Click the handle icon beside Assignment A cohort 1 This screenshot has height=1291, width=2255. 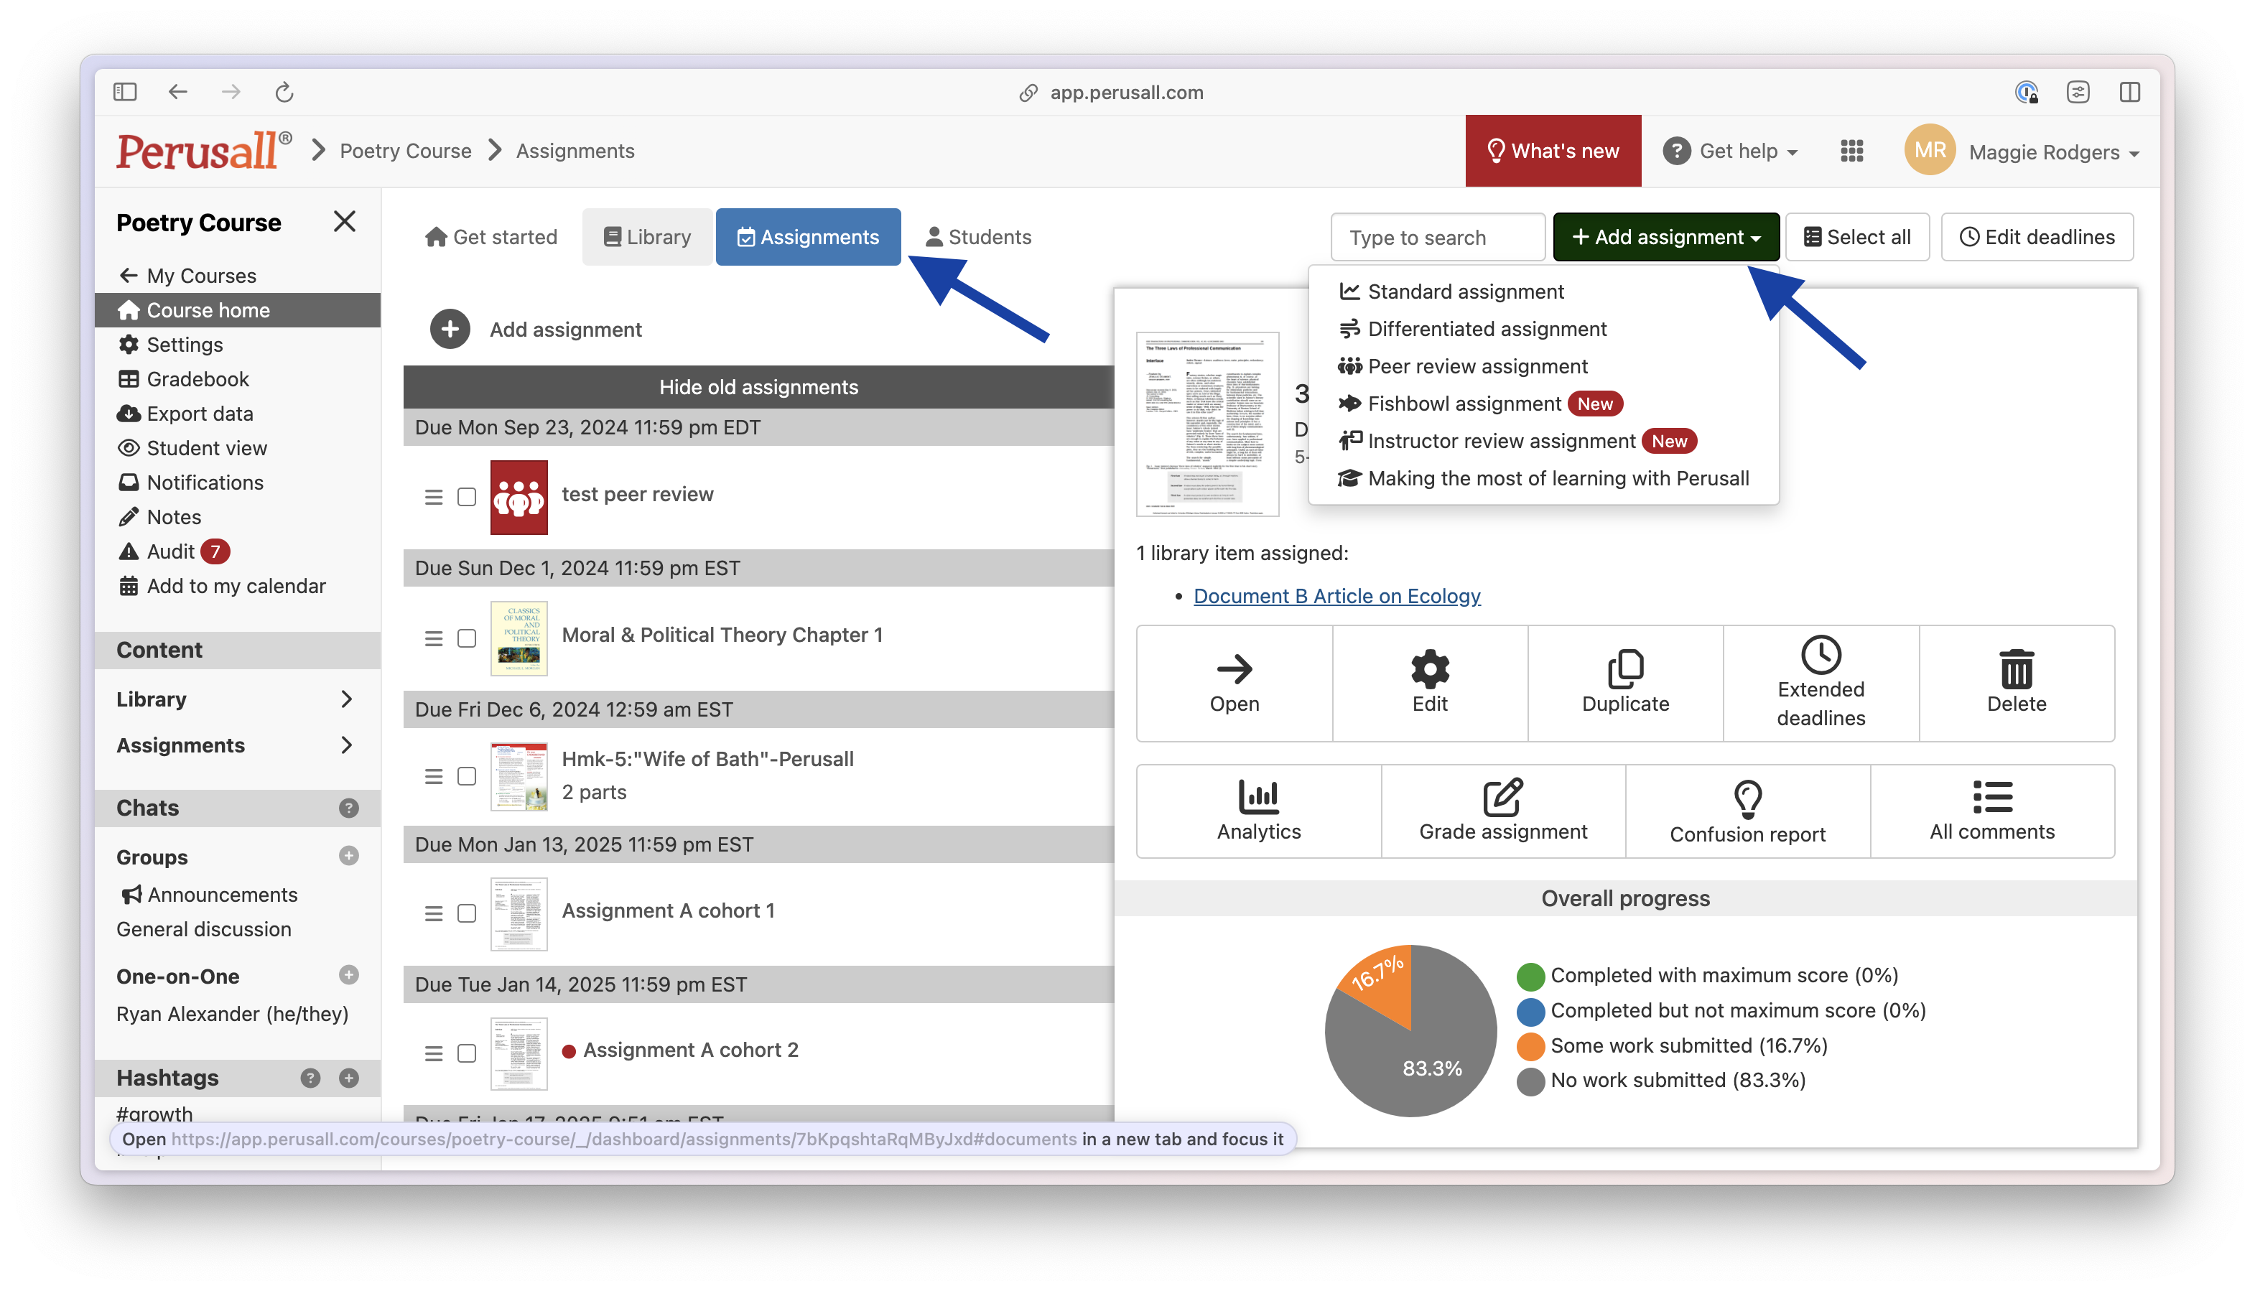(x=433, y=913)
